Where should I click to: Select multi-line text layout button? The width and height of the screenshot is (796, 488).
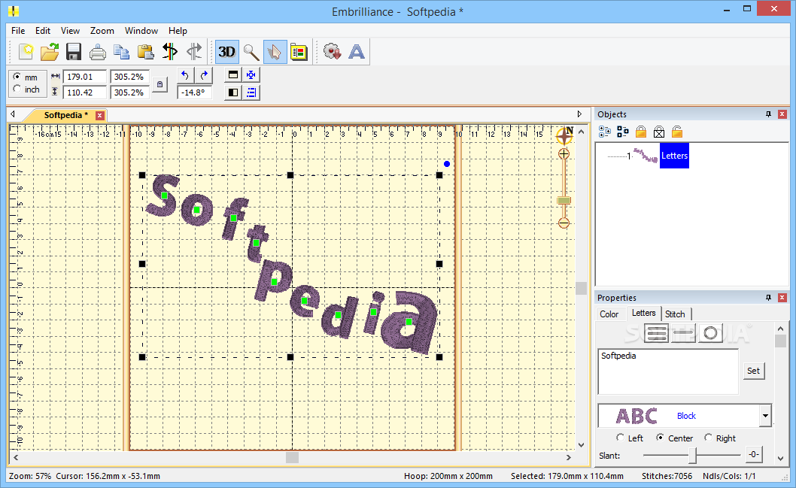coord(657,333)
